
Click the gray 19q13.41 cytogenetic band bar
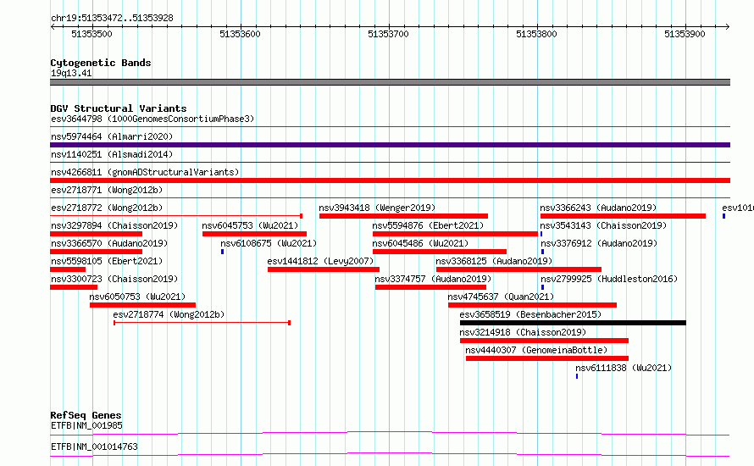pos(390,82)
